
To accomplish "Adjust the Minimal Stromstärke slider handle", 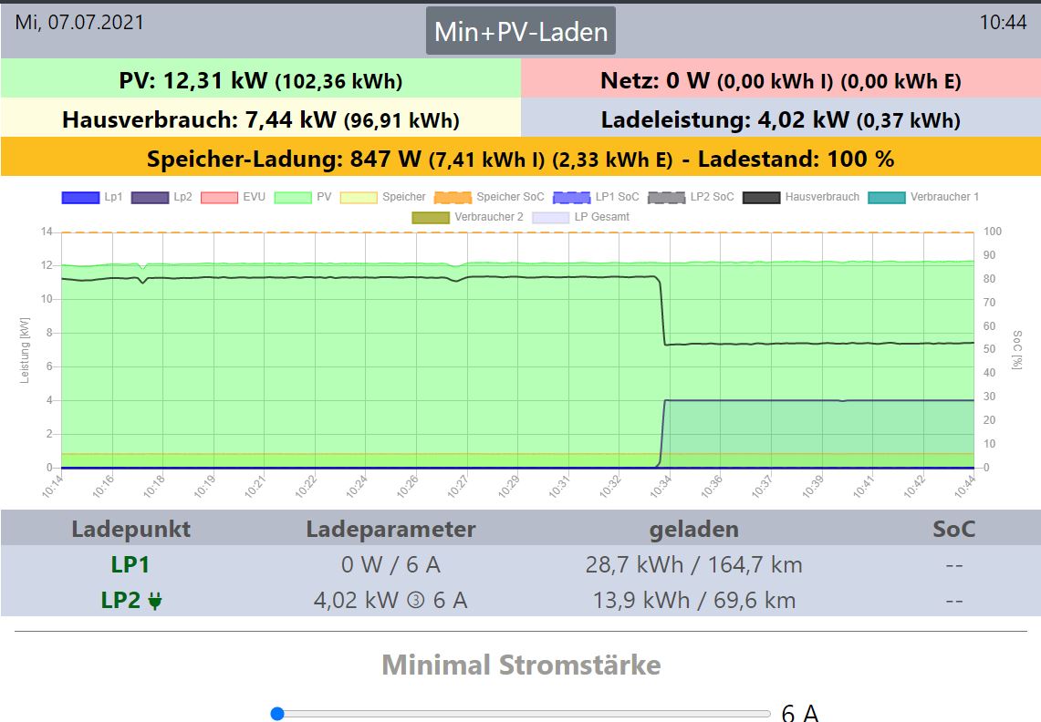I will pos(277,714).
